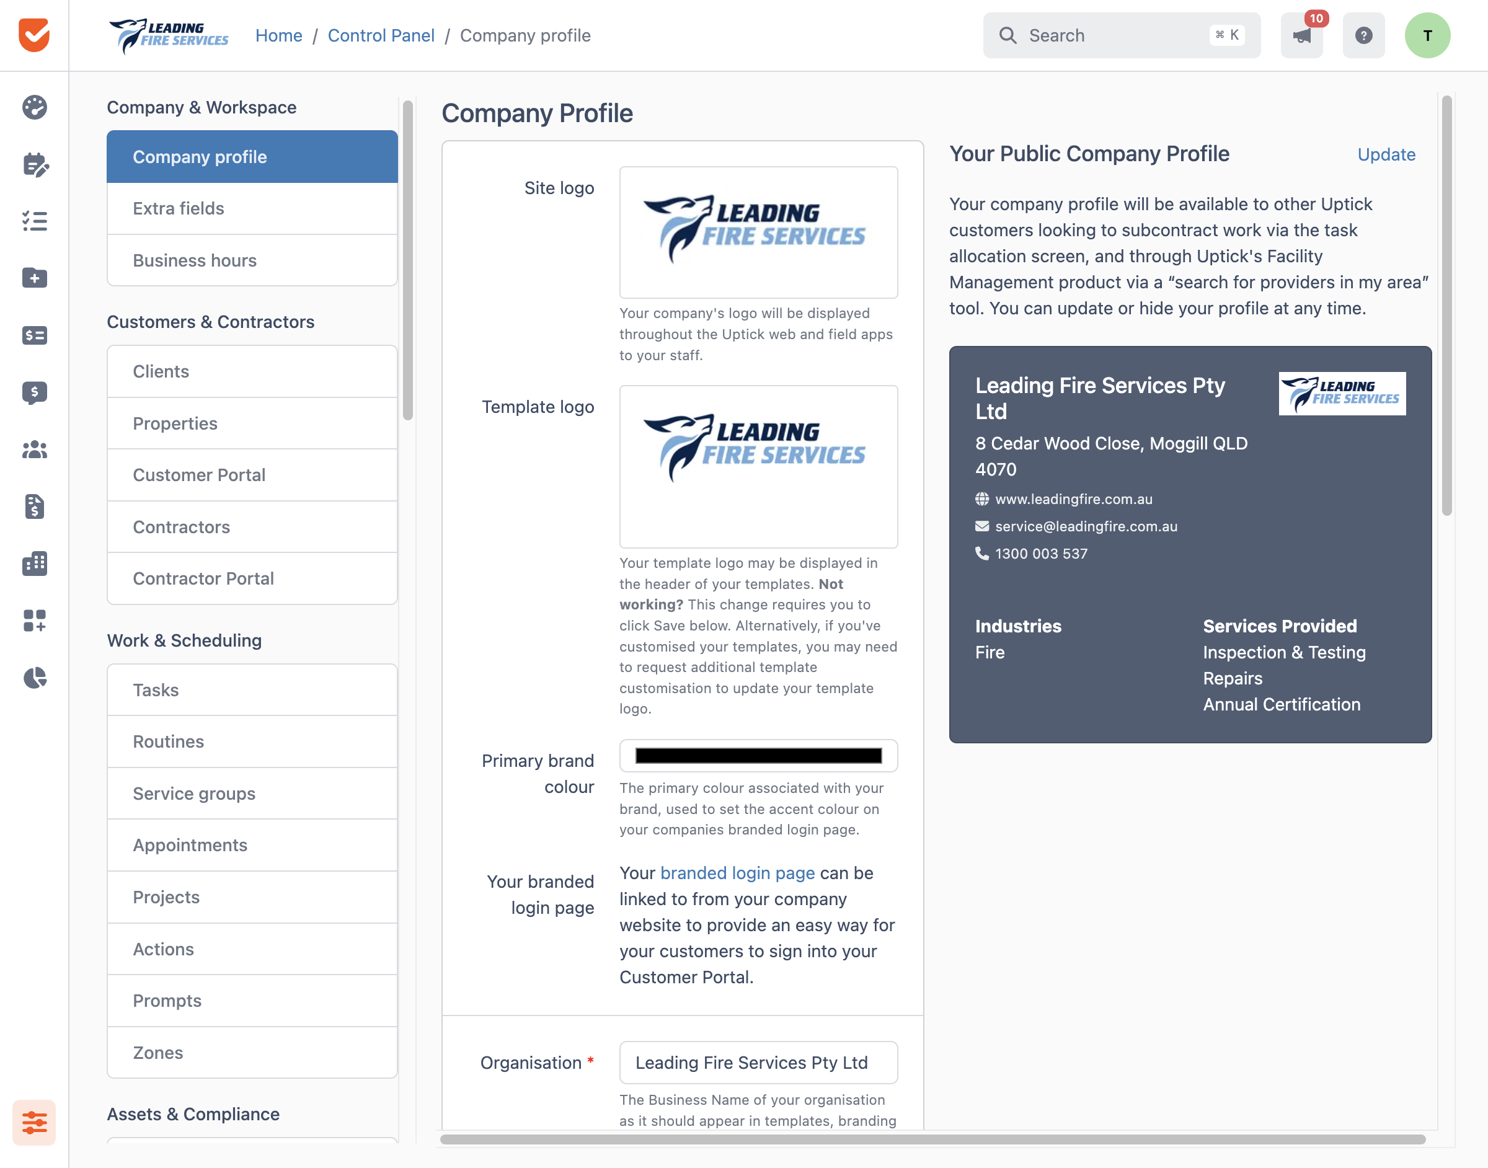
Task: Open Contractor Portal settings
Action: click(x=252, y=578)
